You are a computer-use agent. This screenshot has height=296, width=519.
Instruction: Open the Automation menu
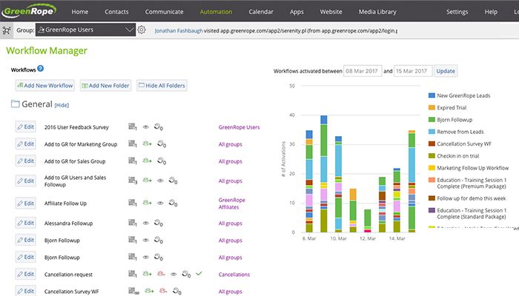point(216,12)
